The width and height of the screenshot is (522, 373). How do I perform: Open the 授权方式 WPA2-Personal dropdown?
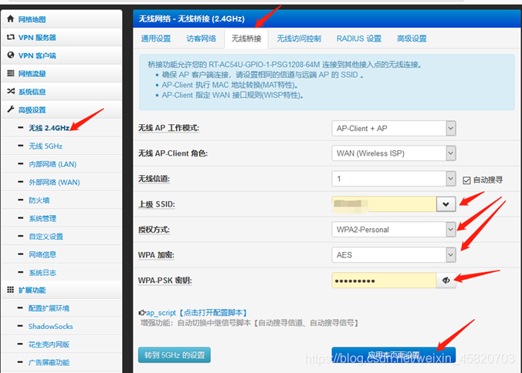394,230
